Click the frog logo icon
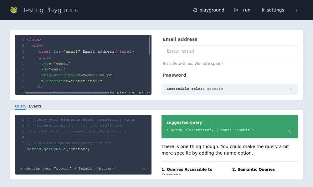Viewport: 313px width, 187px height. pos(14,10)
